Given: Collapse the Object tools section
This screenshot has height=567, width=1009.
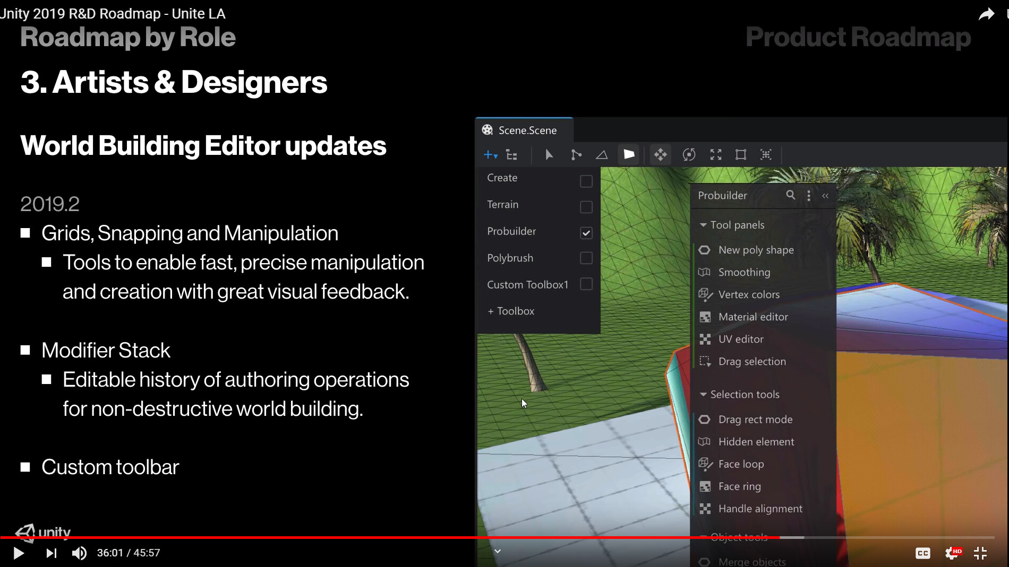Looking at the screenshot, I should coord(703,537).
